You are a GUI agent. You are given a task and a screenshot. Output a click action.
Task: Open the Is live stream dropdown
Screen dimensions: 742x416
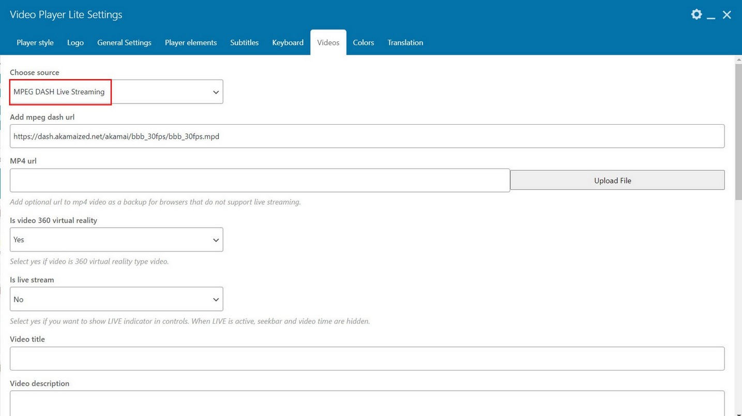pos(116,299)
